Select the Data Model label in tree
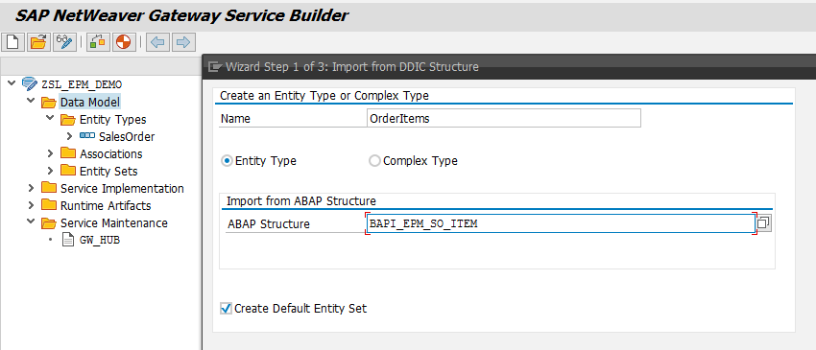This screenshot has height=350, width=816. pyautogui.click(x=90, y=102)
